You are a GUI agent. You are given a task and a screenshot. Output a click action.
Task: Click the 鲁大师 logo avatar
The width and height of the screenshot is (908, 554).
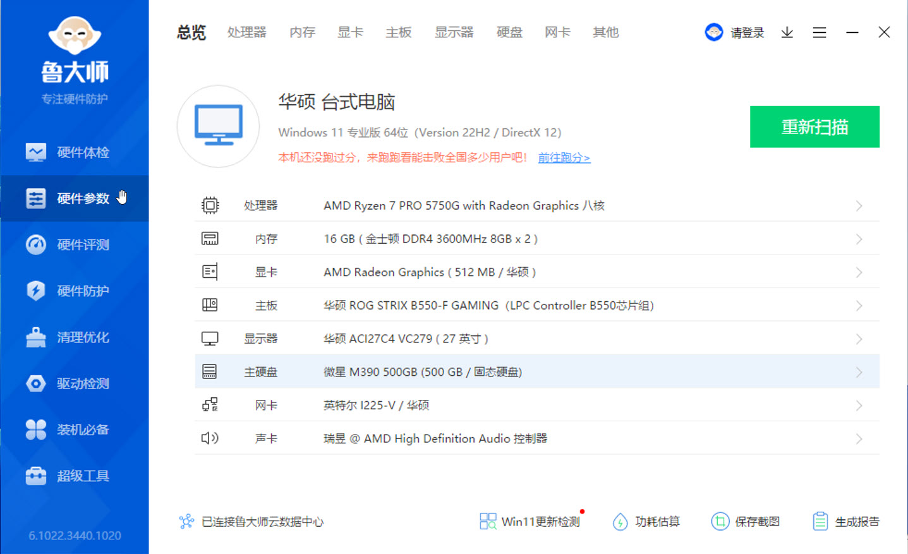point(75,35)
